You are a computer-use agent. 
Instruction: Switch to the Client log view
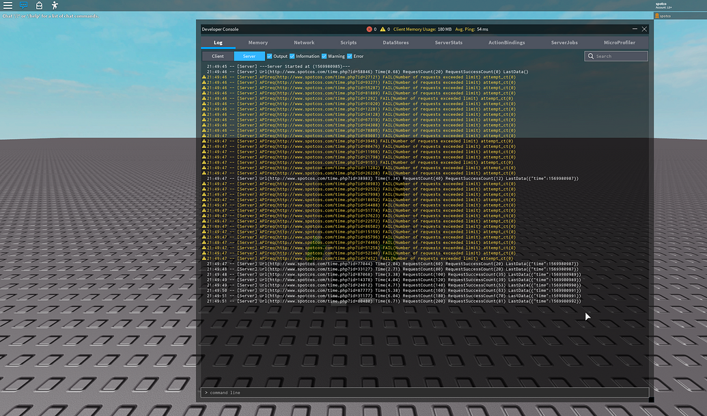tap(218, 56)
